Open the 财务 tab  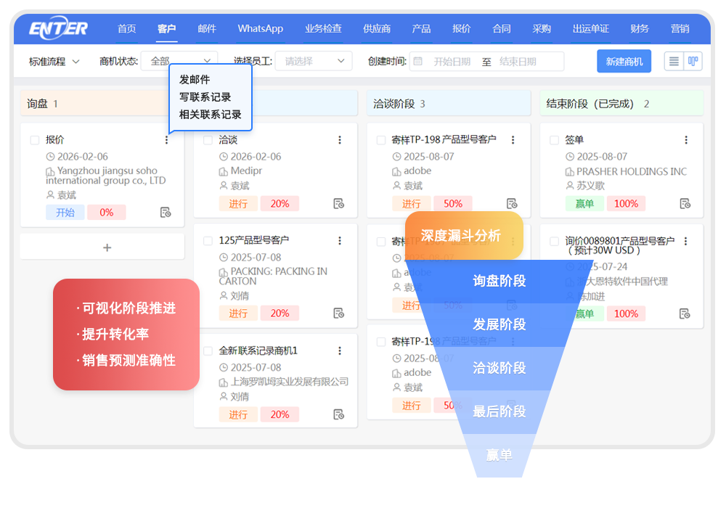[x=640, y=29]
